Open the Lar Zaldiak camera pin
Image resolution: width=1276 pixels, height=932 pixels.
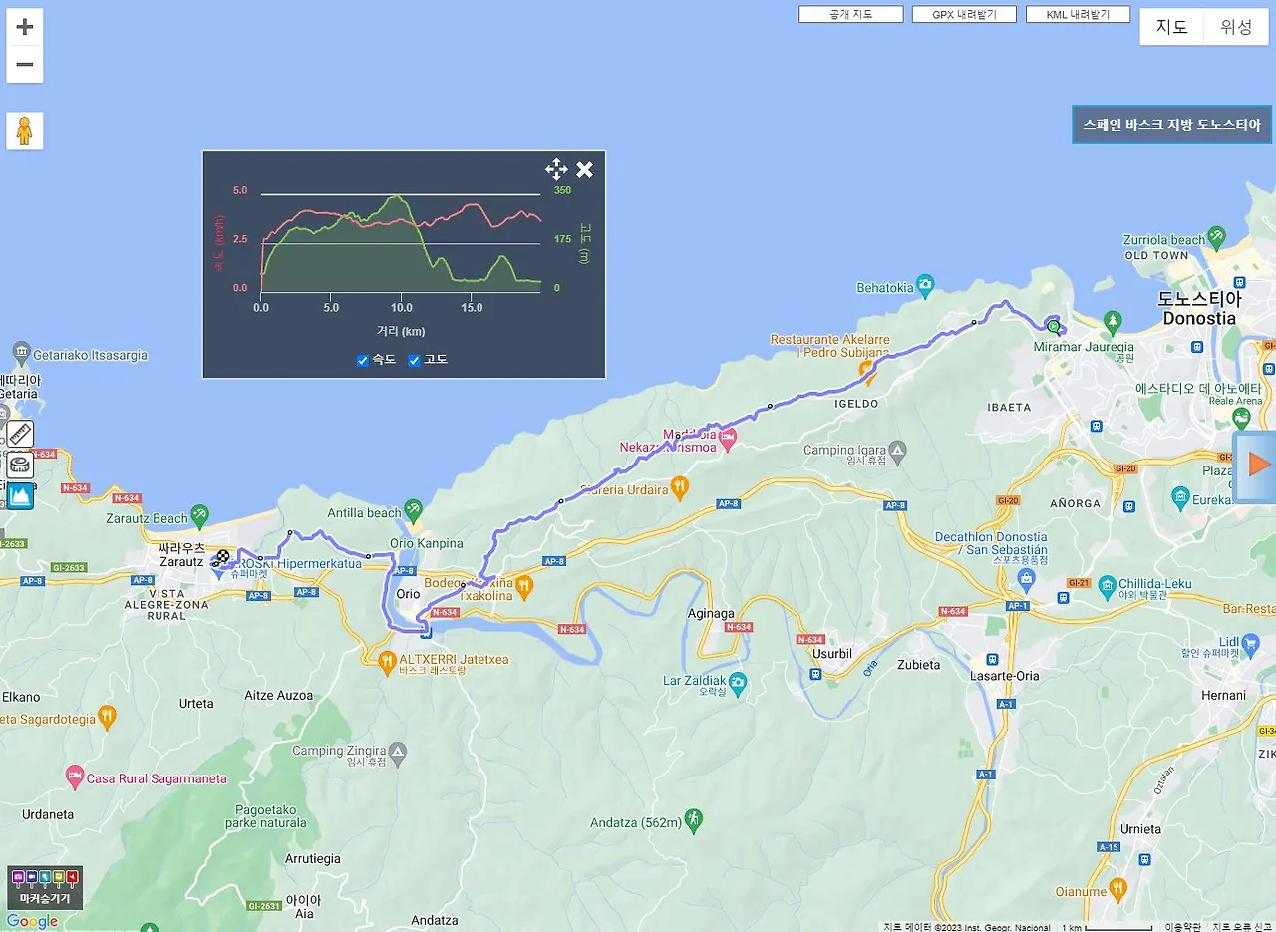click(x=738, y=682)
